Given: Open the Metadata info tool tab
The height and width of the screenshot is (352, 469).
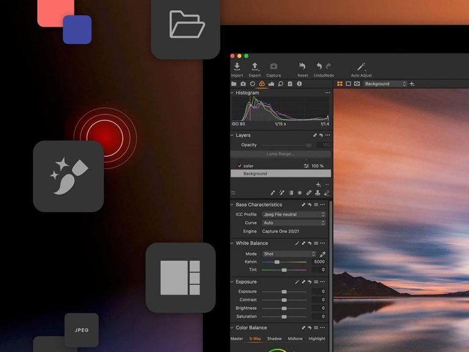Looking at the screenshot, I should 299,84.
